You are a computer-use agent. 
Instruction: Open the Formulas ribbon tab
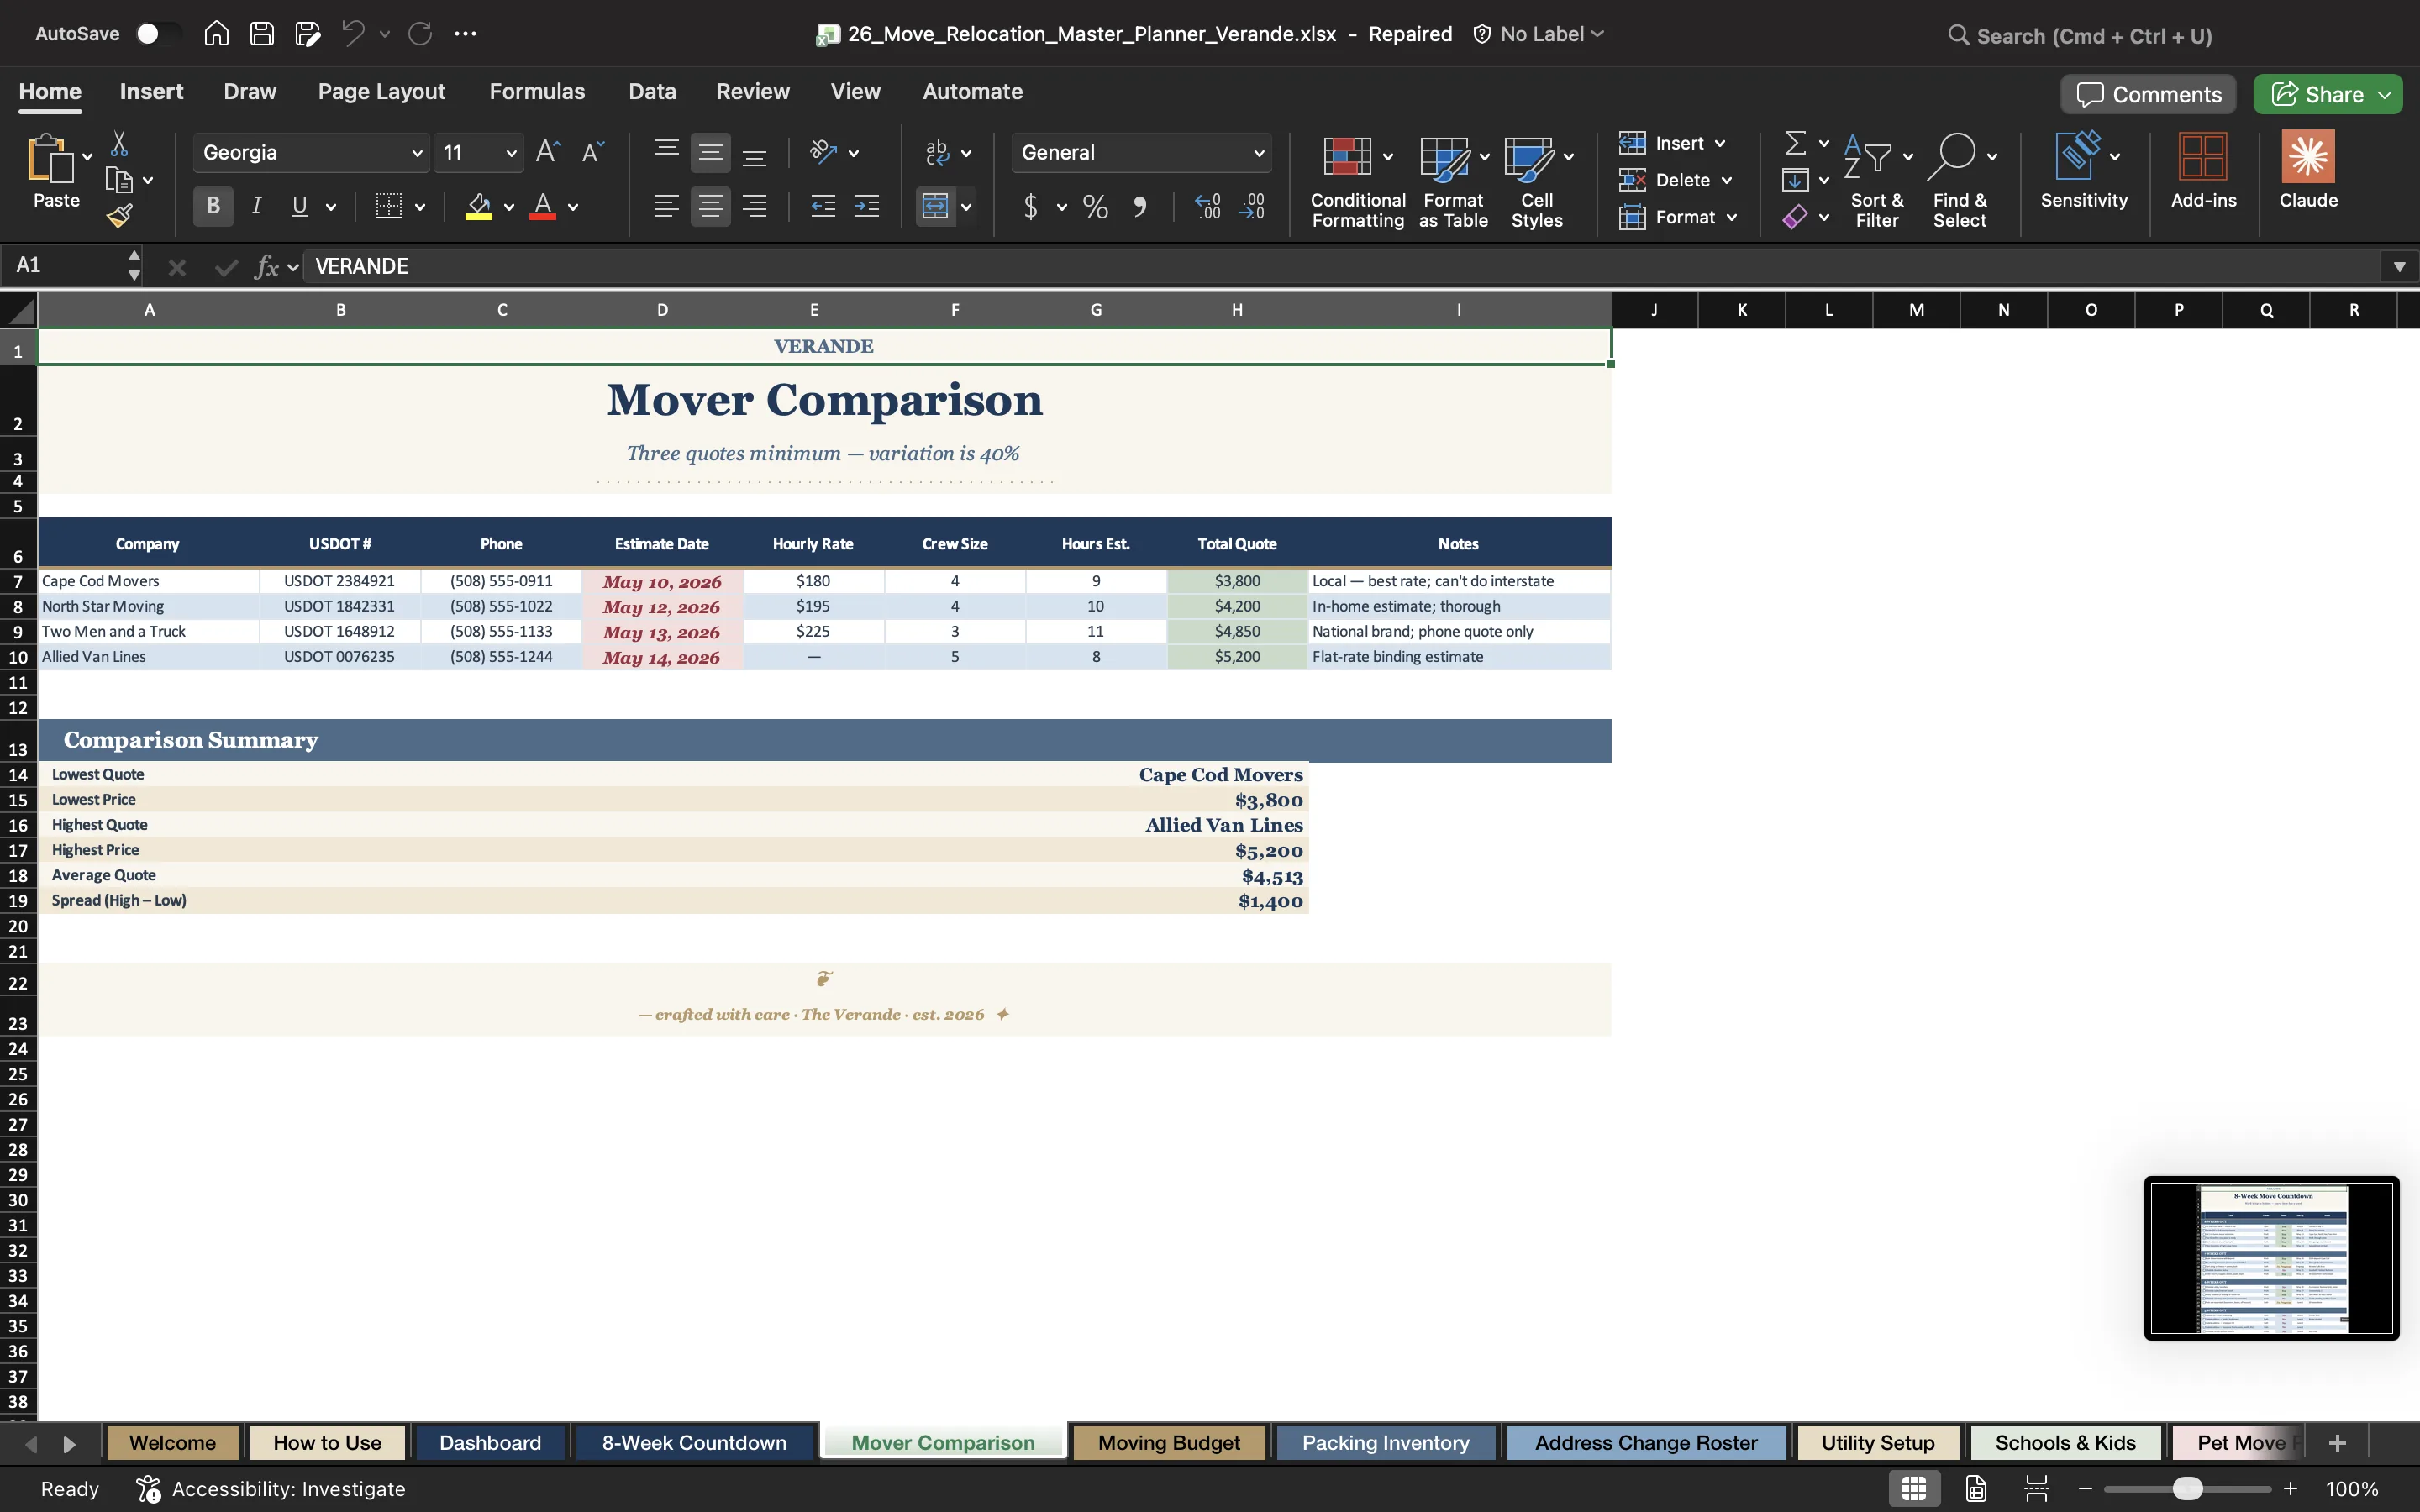[x=537, y=91]
